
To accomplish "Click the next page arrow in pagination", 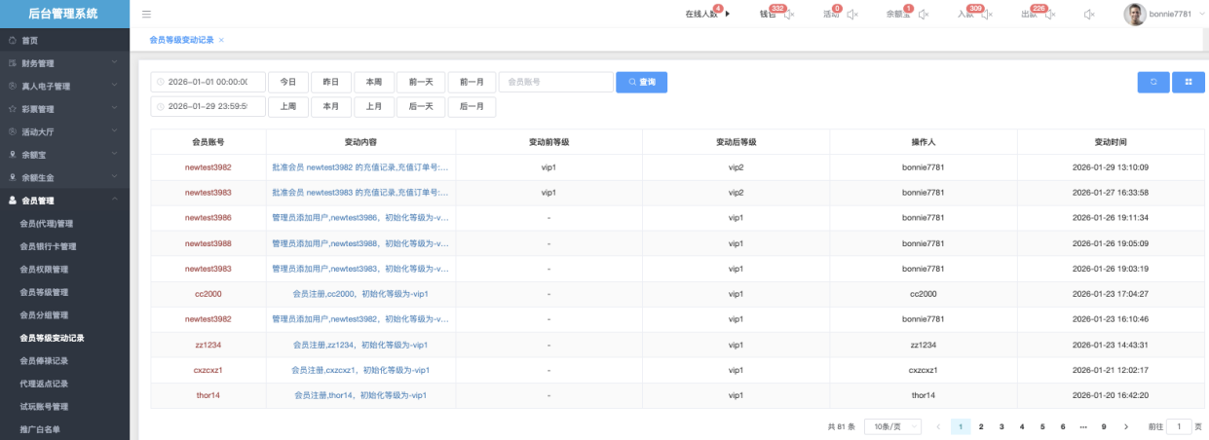I will 1126,426.
